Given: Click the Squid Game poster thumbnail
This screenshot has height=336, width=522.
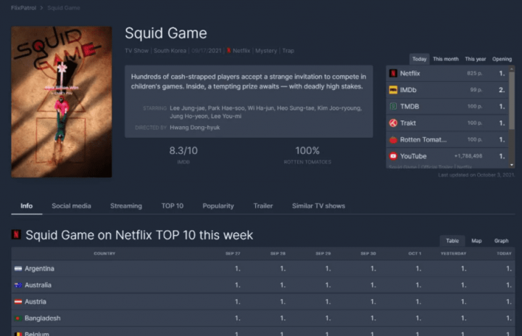Looking at the screenshot, I should [x=62, y=102].
